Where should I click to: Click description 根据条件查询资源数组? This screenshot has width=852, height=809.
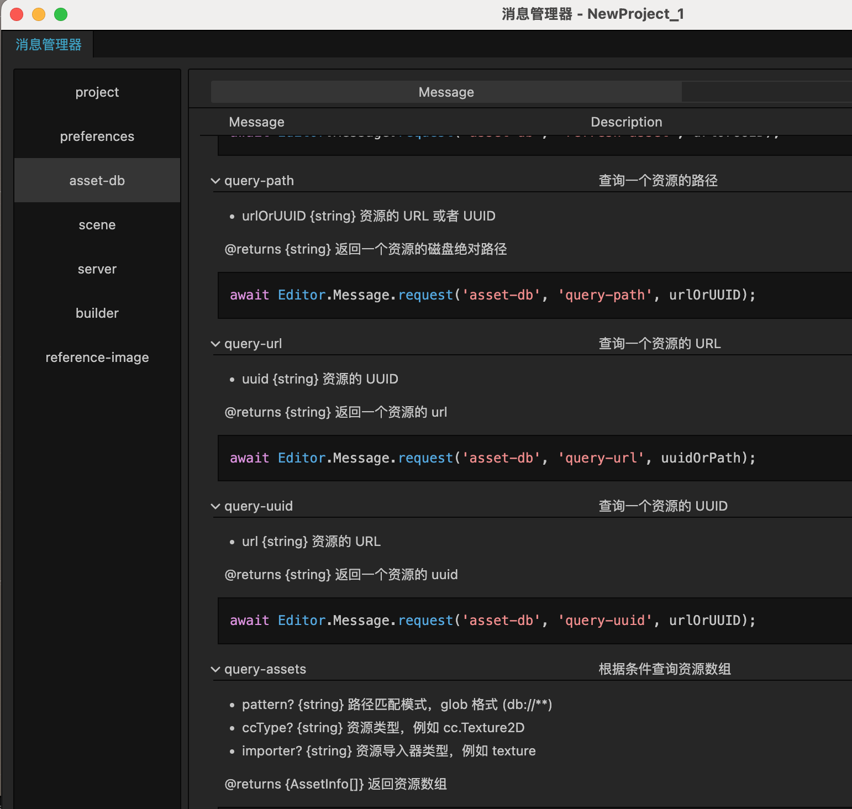point(665,669)
